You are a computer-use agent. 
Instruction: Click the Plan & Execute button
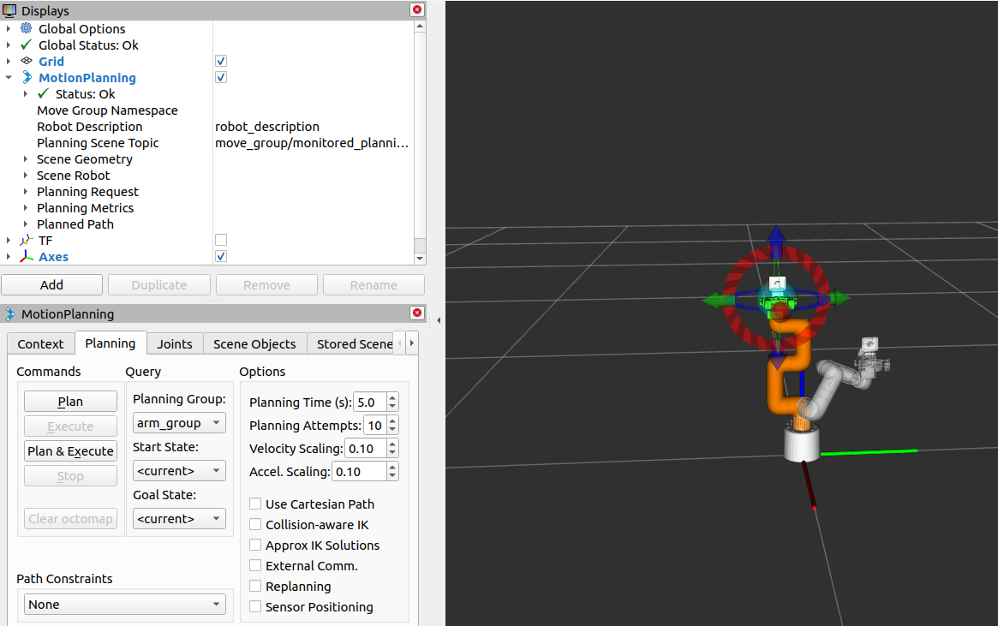point(70,451)
